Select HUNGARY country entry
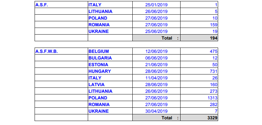 click(x=100, y=71)
